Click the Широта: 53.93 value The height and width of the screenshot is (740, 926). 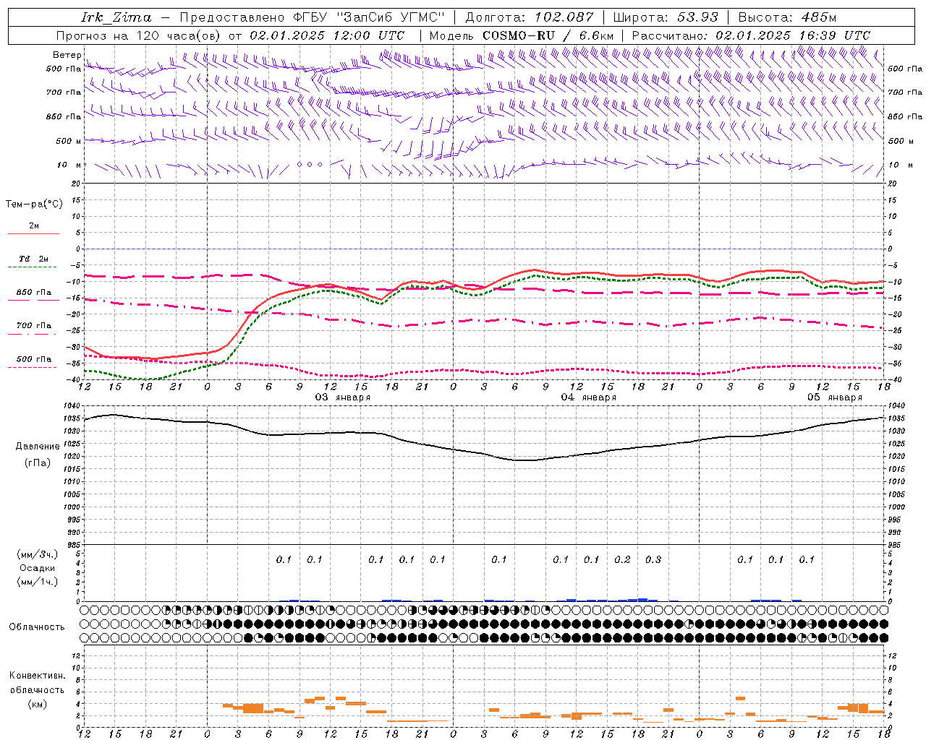point(666,17)
